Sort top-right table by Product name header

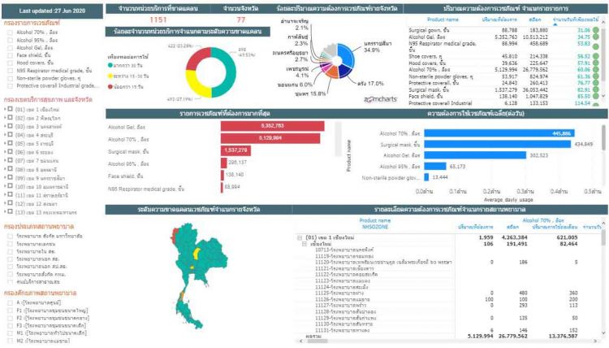[x=444, y=20]
